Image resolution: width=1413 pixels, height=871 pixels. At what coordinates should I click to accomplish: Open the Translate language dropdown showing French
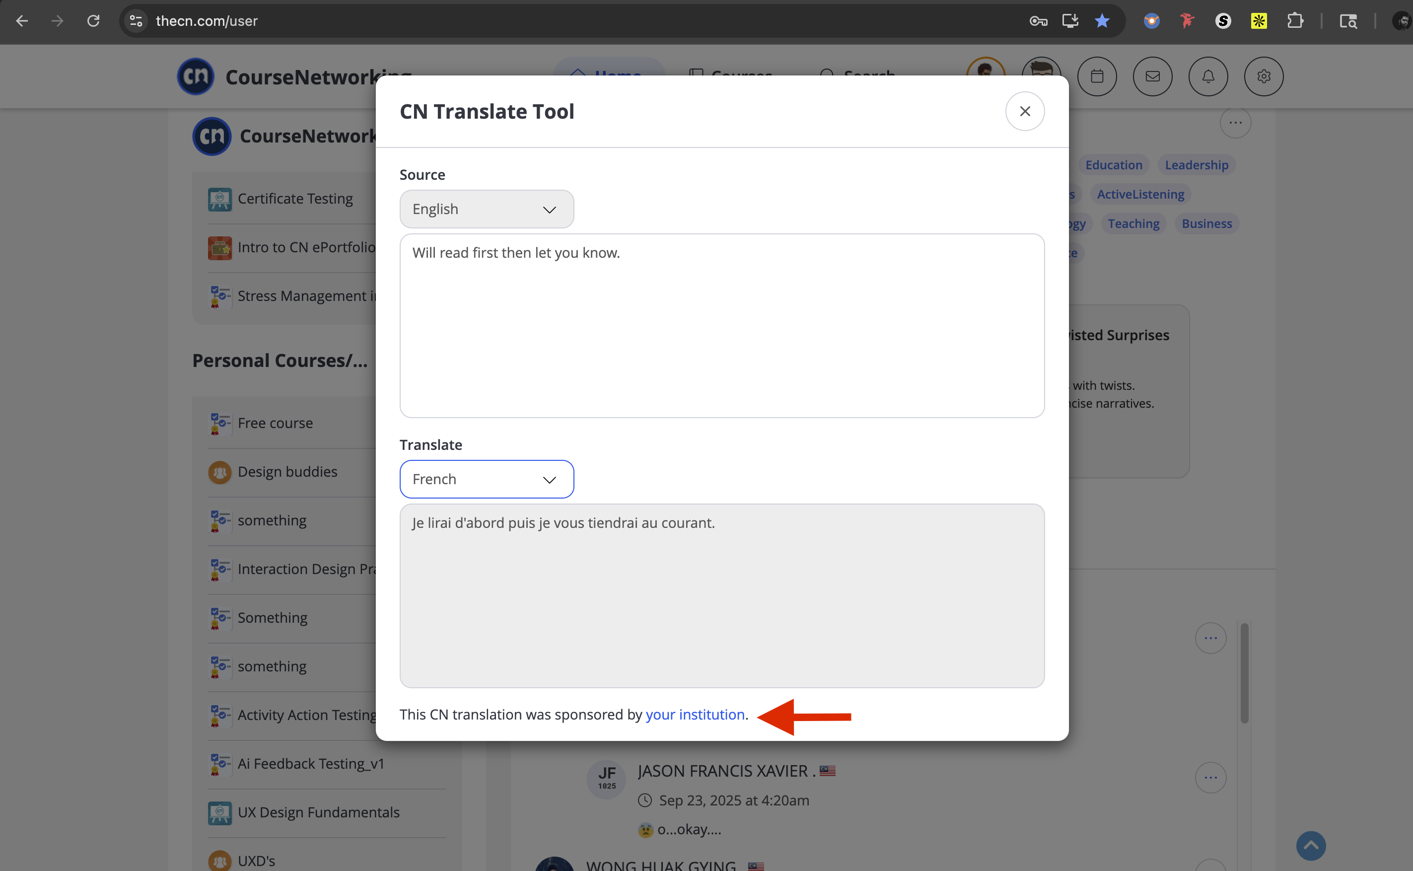point(487,479)
